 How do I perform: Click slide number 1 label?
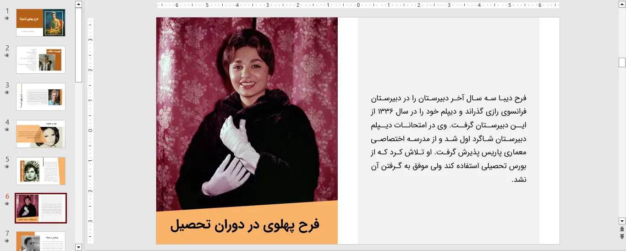7,11
